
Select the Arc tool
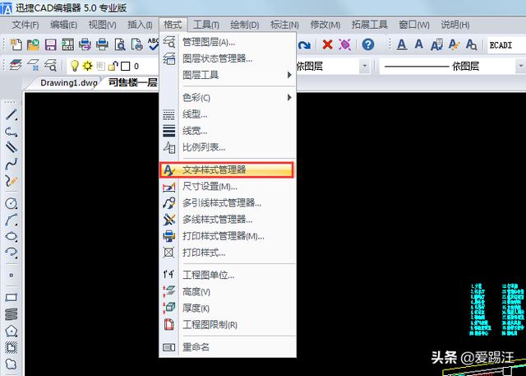11,220
